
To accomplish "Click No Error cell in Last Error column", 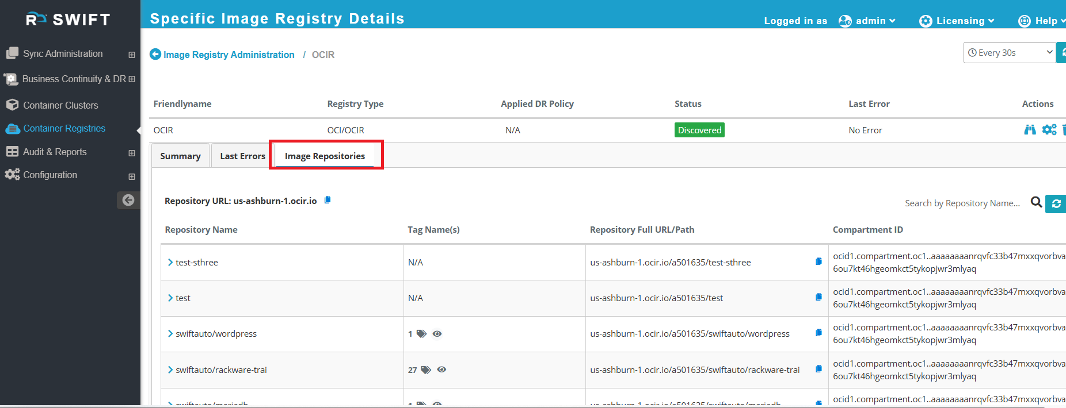I will 865,130.
